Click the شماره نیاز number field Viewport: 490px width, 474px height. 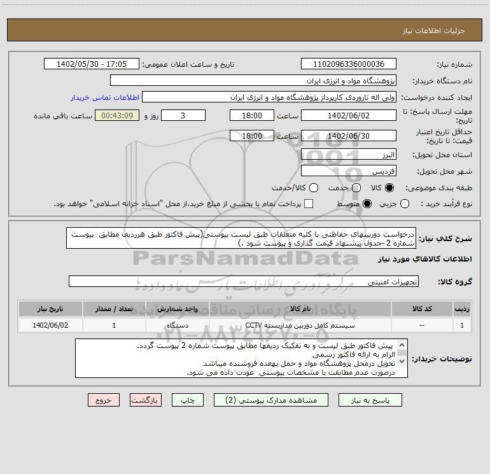349,64
